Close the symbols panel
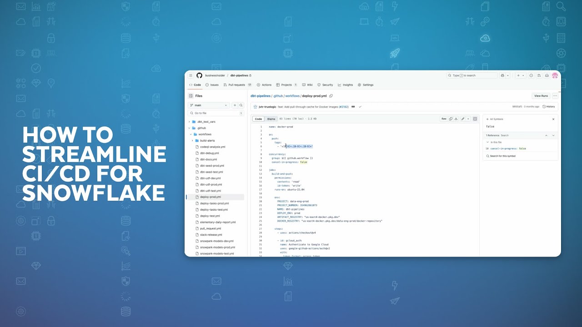The height and width of the screenshot is (327, 582). [553, 119]
